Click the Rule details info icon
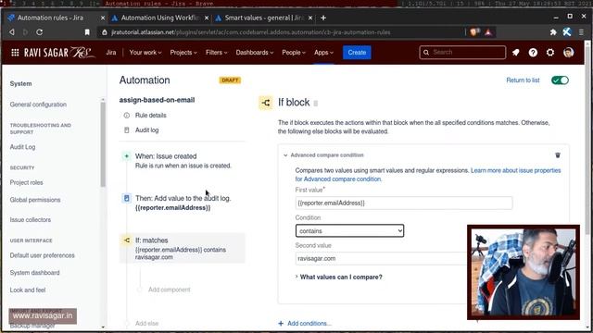Image resolution: width=593 pixels, height=333 pixels. click(x=127, y=115)
